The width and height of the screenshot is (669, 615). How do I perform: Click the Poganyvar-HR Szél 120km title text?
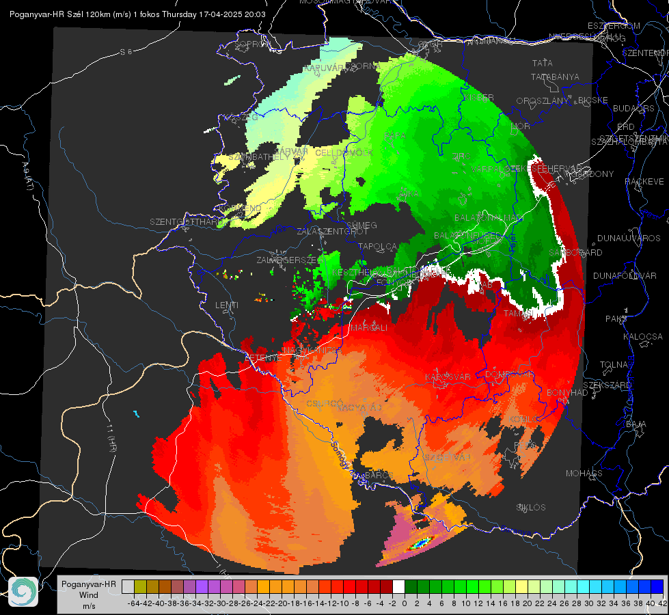(x=137, y=14)
